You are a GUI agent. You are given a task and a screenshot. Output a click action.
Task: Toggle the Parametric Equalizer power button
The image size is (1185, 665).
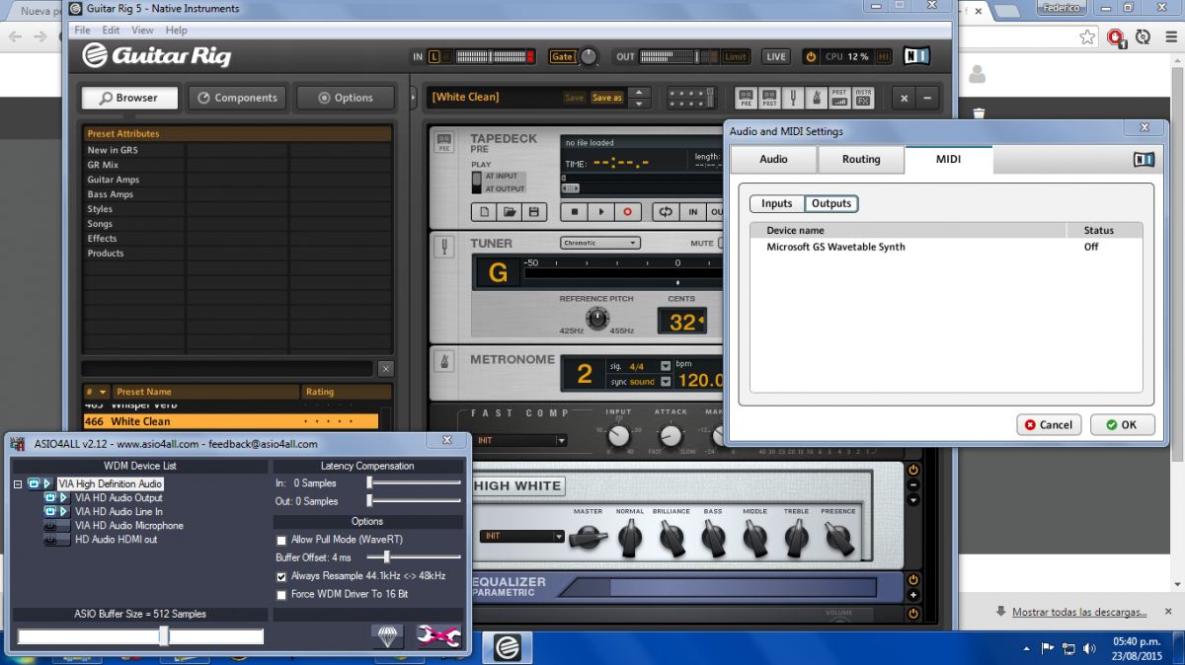tap(912, 579)
